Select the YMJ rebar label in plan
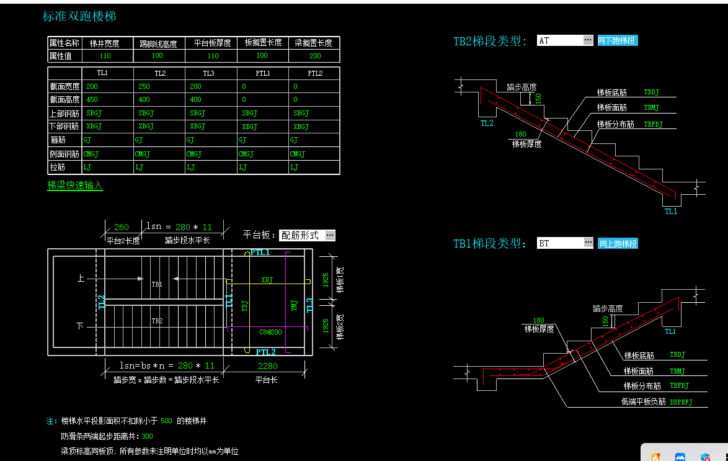Viewport: 728px width, 461px height. 294,305
